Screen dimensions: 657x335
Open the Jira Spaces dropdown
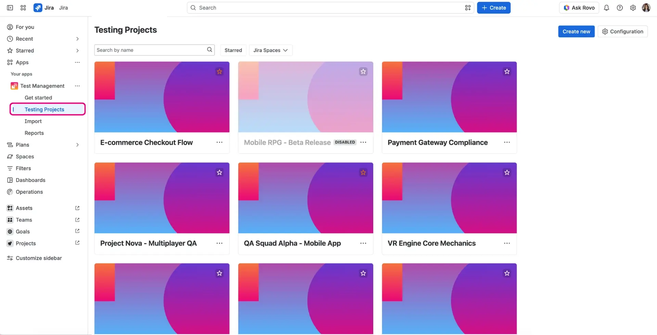pyautogui.click(x=270, y=50)
